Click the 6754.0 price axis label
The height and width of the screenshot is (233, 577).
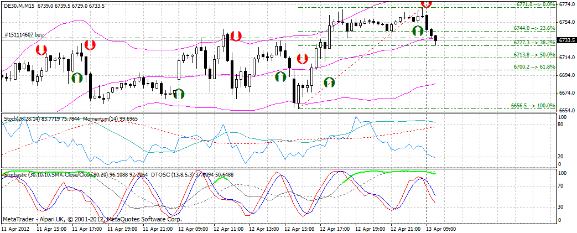click(566, 22)
